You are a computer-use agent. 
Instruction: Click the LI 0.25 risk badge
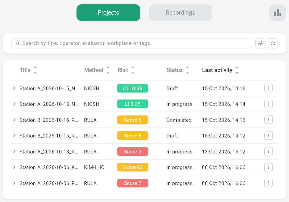tap(133, 104)
